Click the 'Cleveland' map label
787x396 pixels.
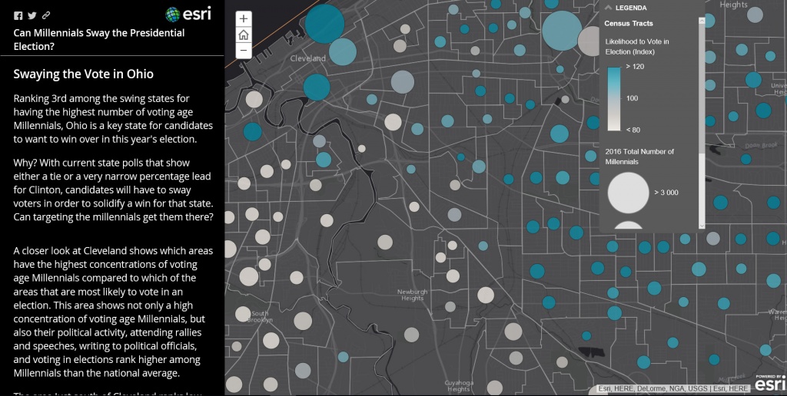click(x=307, y=58)
